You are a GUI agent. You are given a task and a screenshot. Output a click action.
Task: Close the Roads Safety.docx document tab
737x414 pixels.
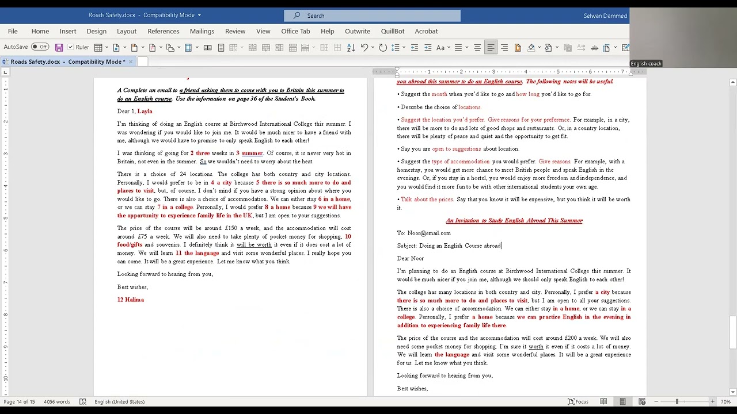131,62
